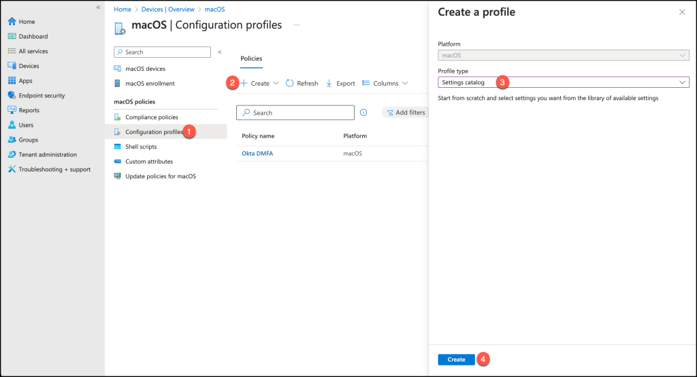Click the Export download icon
Image resolution: width=697 pixels, height=377 pixels.
click(329, 83)
